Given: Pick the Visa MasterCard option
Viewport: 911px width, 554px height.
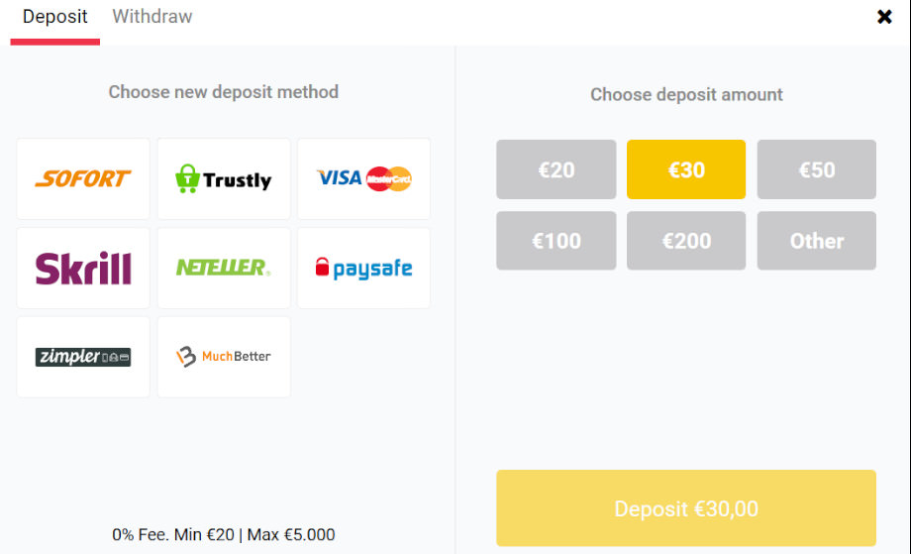Looking at the screenshot, I should click(x=363, y=178).
